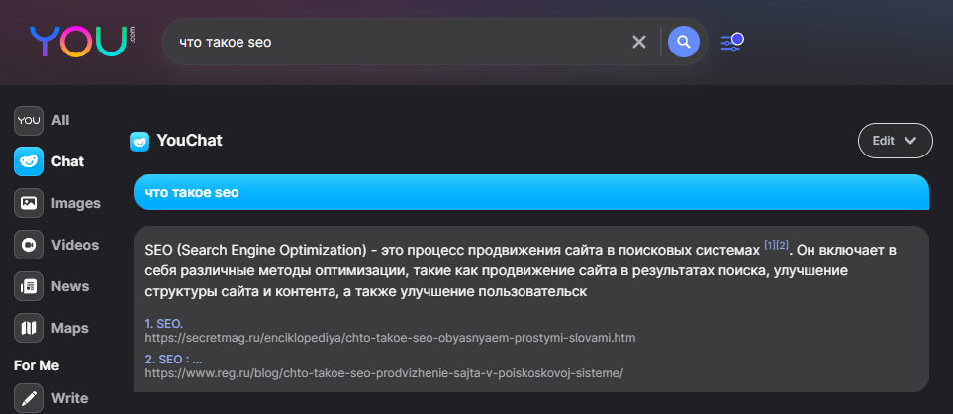Open the Maps sidebar icon

pyautogui.click(x=29, y=328)
